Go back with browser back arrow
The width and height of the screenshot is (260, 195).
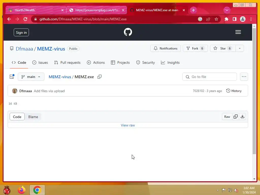pos(9,19)
